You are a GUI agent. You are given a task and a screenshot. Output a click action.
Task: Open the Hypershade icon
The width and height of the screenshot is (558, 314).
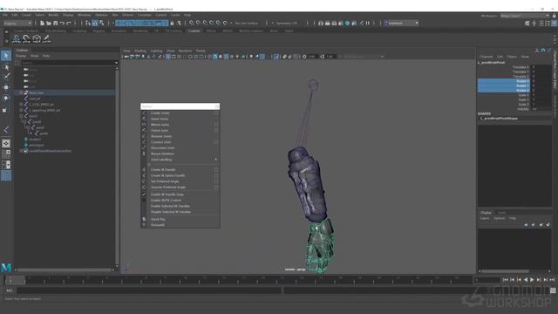[x=348, y=24]
